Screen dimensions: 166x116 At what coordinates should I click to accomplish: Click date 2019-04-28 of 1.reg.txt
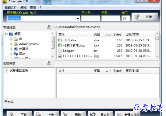(x=138, y=51)
